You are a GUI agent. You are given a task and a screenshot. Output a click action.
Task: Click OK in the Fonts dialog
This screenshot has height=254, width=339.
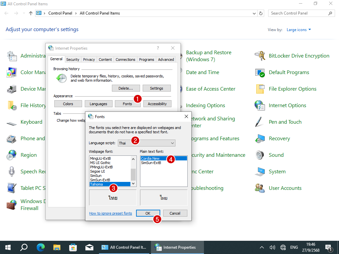[148, 213]
